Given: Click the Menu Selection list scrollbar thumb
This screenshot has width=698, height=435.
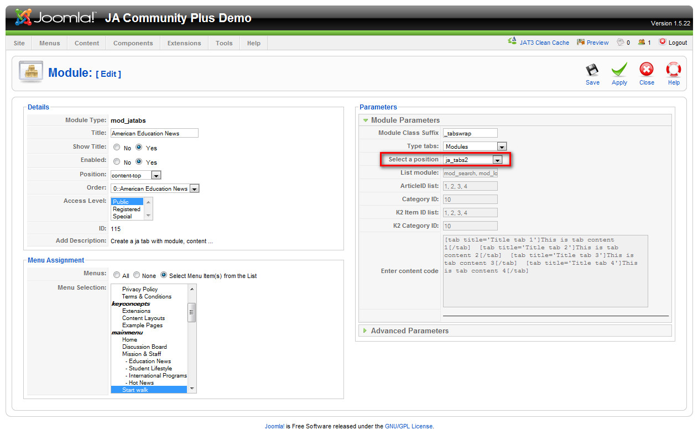Looking at the screenshot, I should [192, 312].
